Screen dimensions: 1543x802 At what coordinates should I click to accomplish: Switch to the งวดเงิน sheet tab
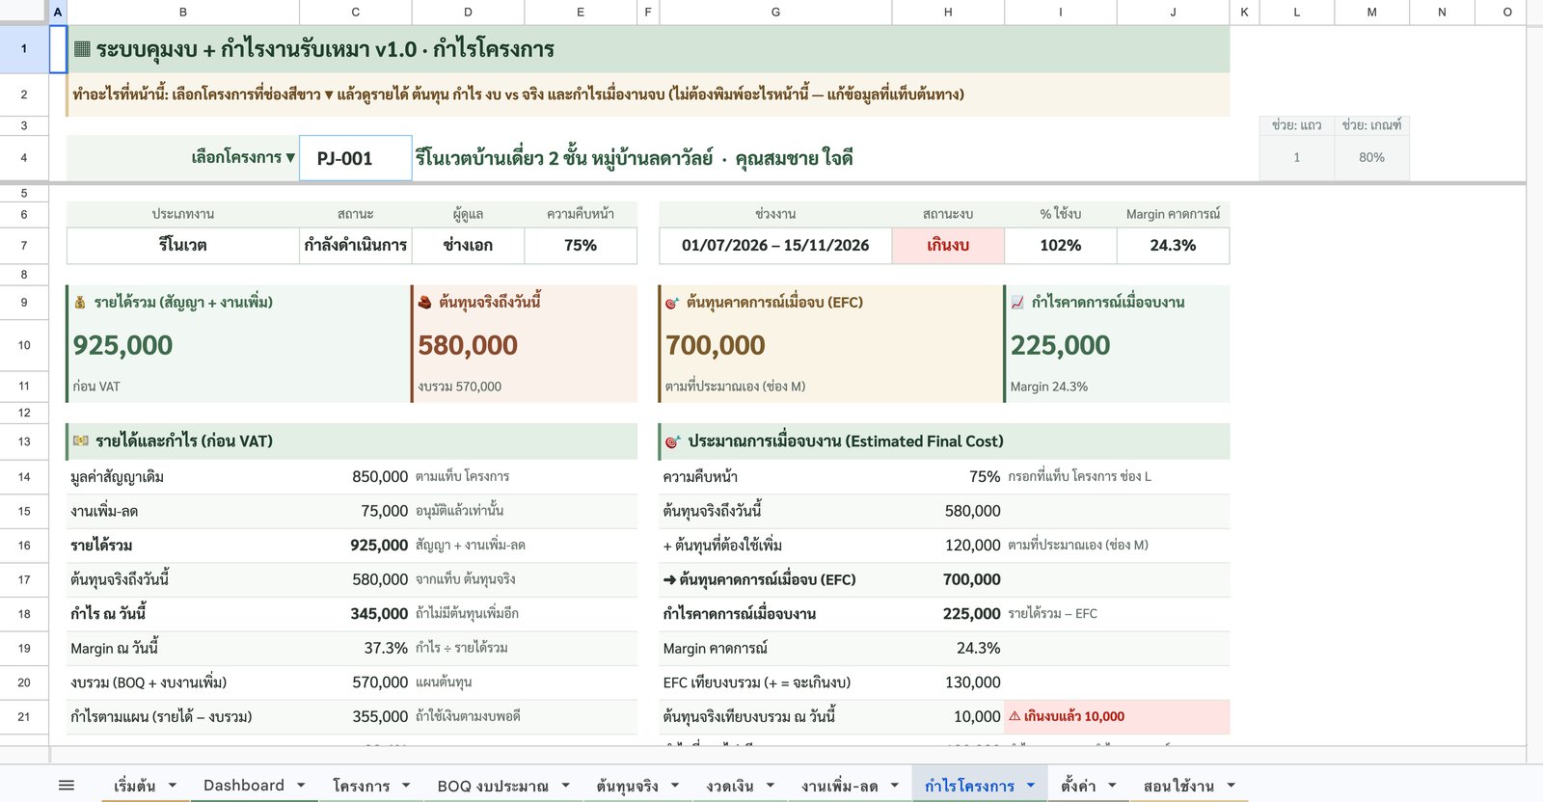click(x=730, y=786)
